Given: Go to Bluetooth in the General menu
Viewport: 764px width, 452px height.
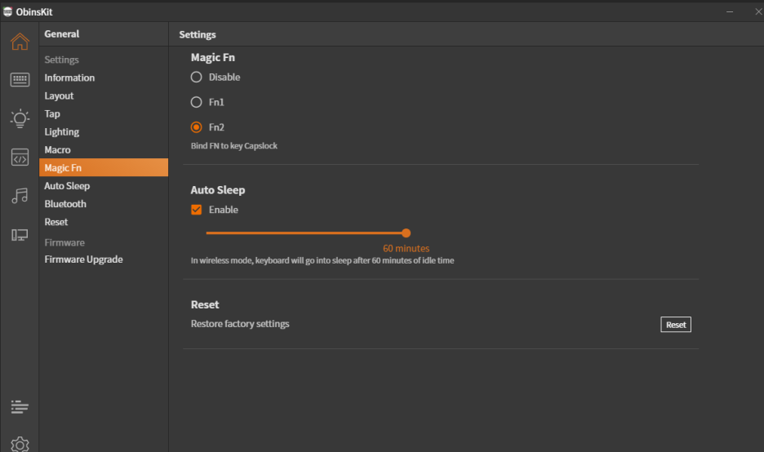Looking at the screenshot, I should tap(104, 204).
